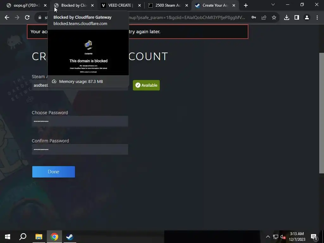Open Windows taskbar search
Screen dimensions: 324x243
23,237
